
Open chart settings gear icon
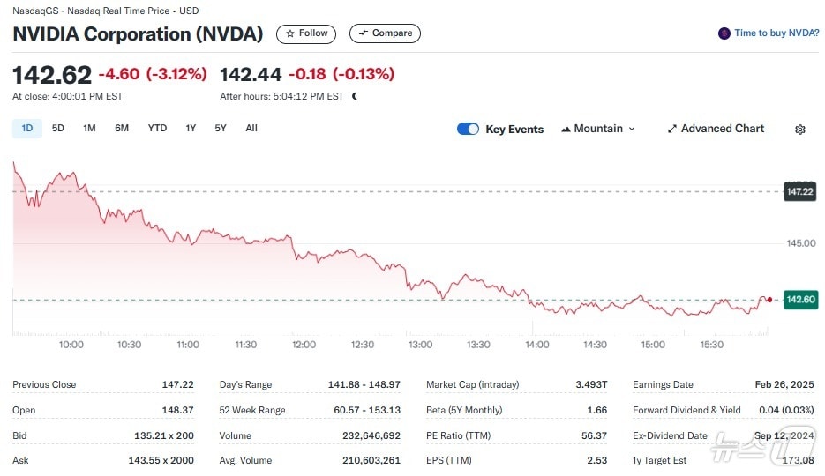coord(799,130)
